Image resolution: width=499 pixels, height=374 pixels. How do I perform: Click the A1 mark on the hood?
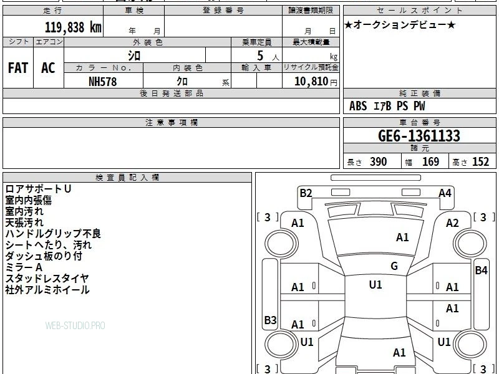(x=402, y=237)
